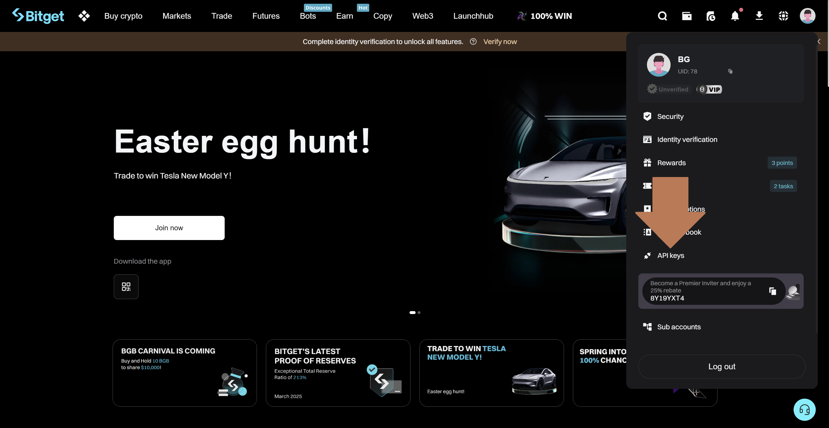The width and height of the screenshot is (829, 428).
Task: Click the download app arrow icon
Action: 759,16
